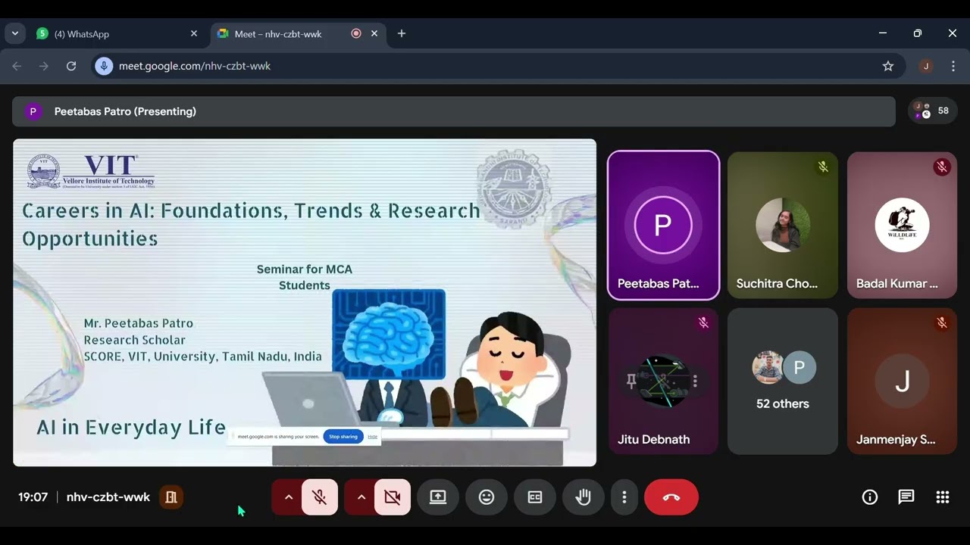
Task: Close the Meet tab
Action: [x=374, y=33]
